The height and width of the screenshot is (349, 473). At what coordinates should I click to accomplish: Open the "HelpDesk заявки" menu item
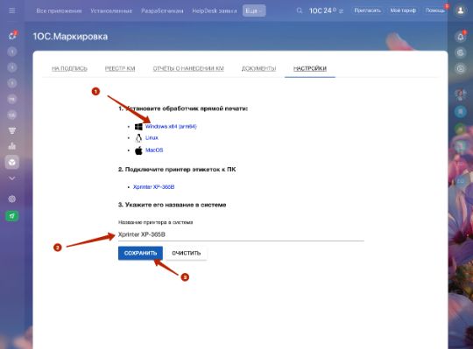215,10
